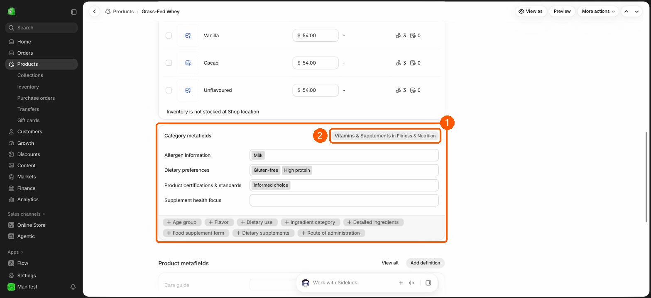The image size is (651, 298).
Task: Click the Vanilla variant image placeholder
Action: point(188,36)
